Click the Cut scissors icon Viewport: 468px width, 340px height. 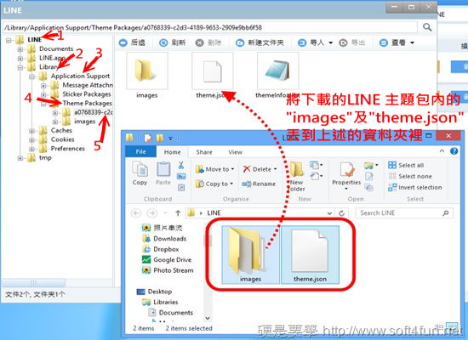(181, 165)
